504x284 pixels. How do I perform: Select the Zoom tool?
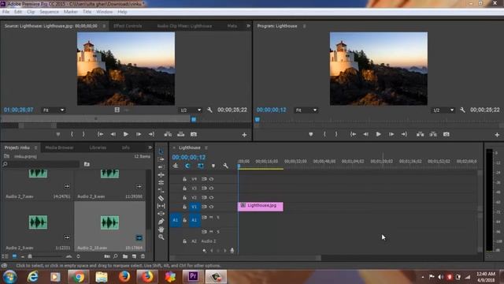[161, 237]
